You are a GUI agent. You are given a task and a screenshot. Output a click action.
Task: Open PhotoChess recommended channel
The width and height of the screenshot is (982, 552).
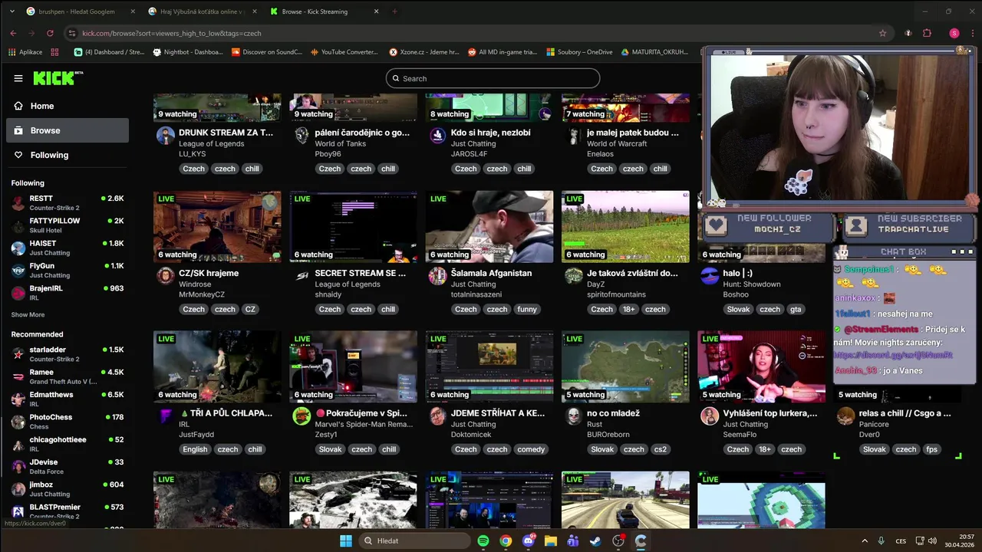[x=68, y=422]
